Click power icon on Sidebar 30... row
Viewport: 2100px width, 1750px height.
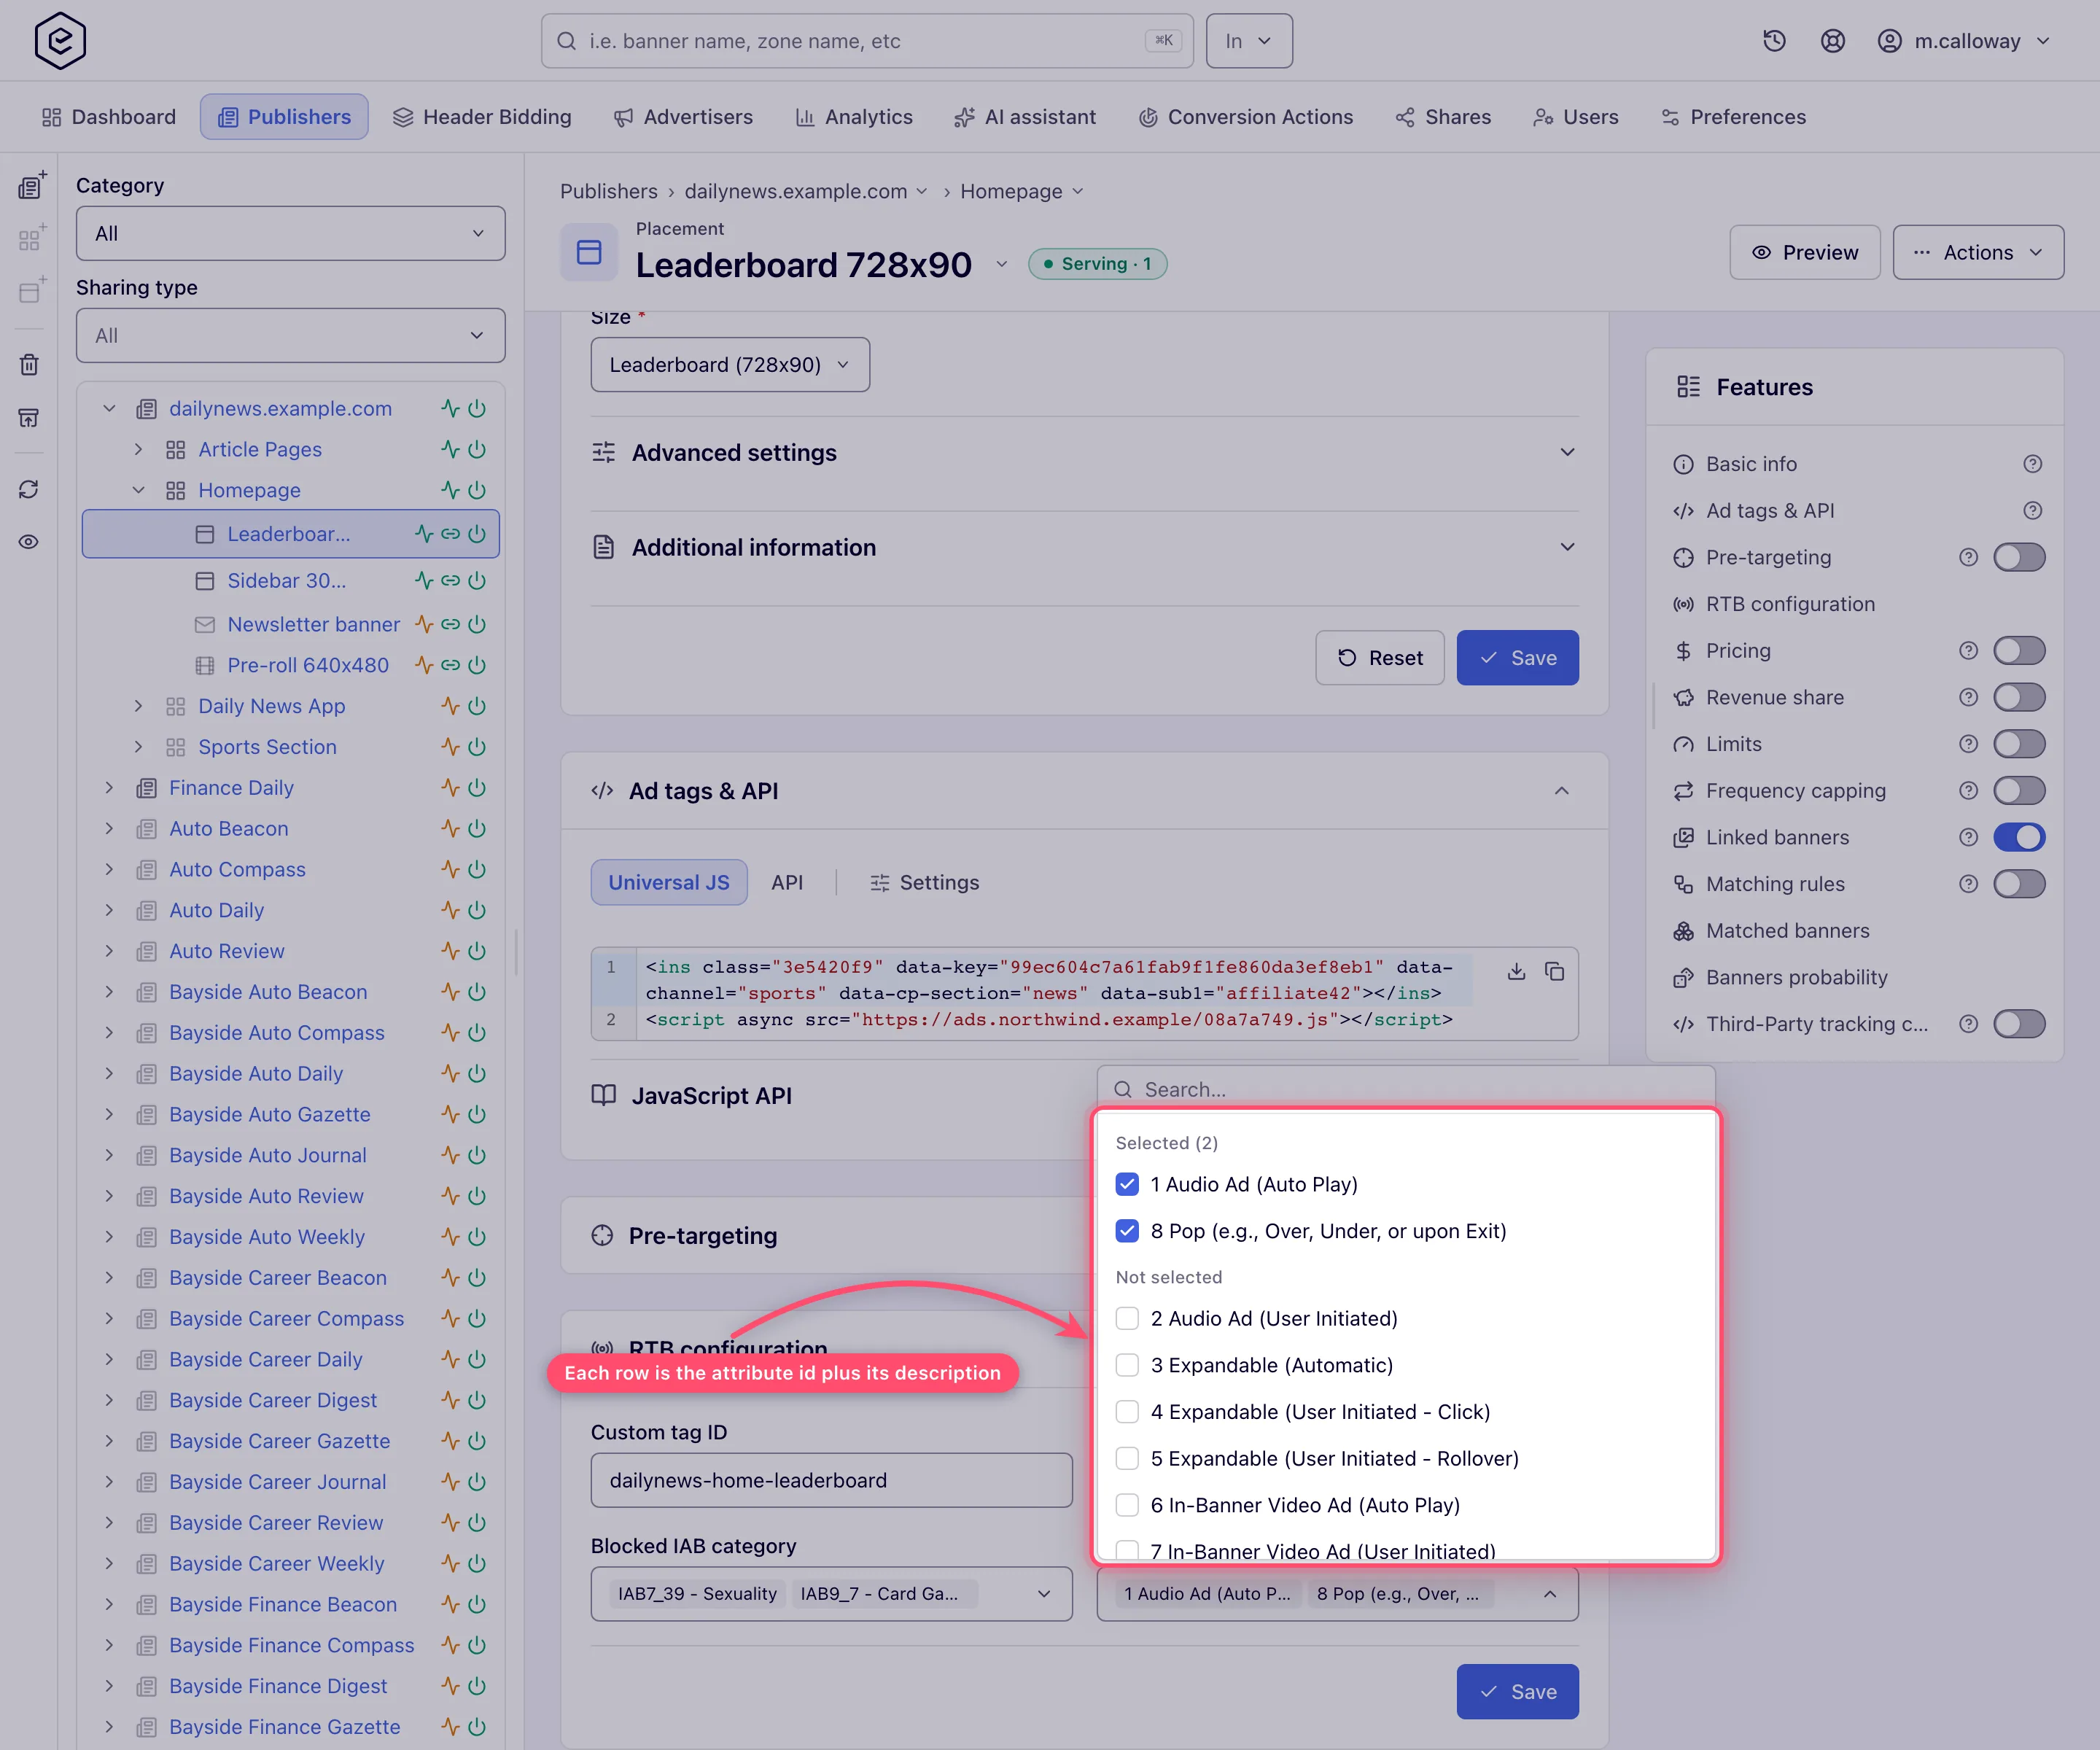[477, 580]
